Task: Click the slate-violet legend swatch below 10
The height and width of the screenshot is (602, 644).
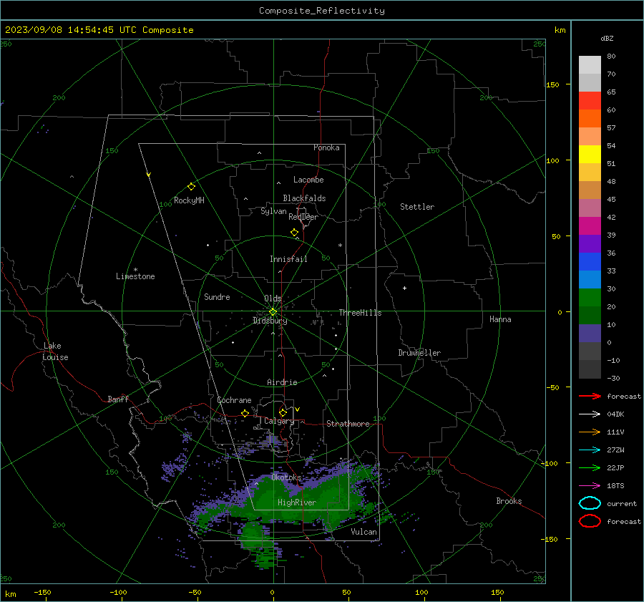Action: tap(590, 333)
